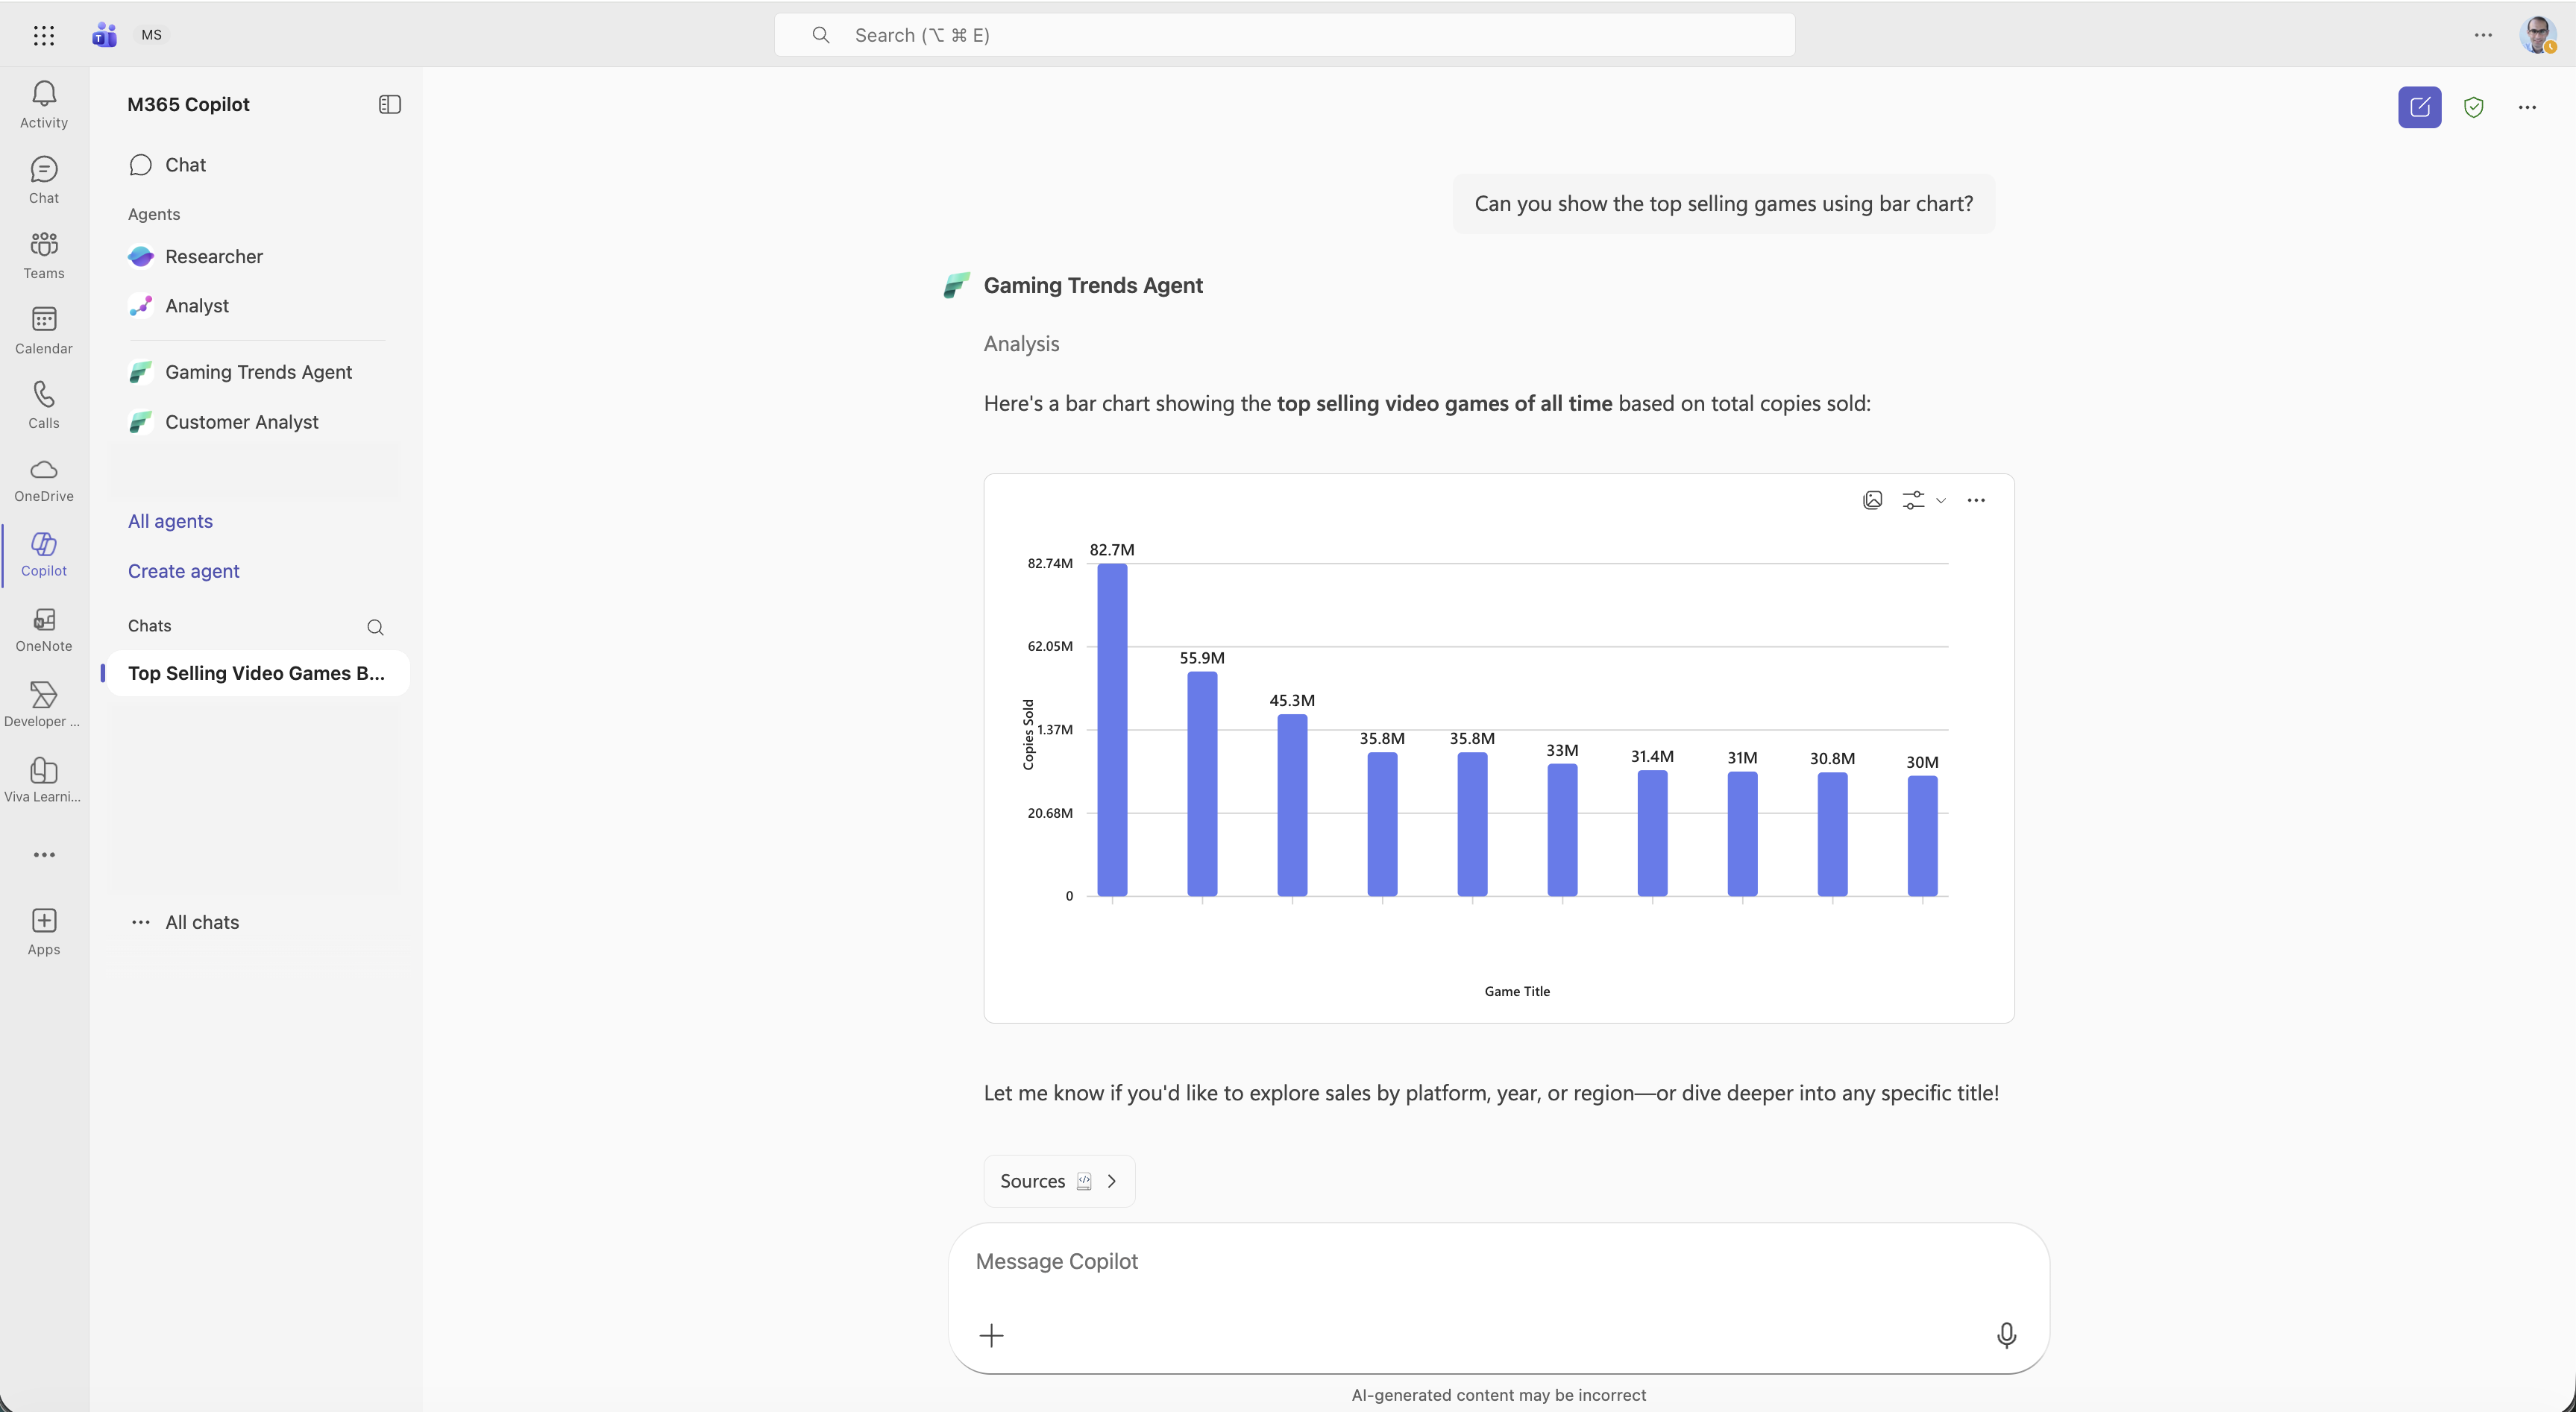The image size is (2576, 1412).
Task: Open the attach content plus button in message box
Action: pyautogui.click(x=991, y=1335)
